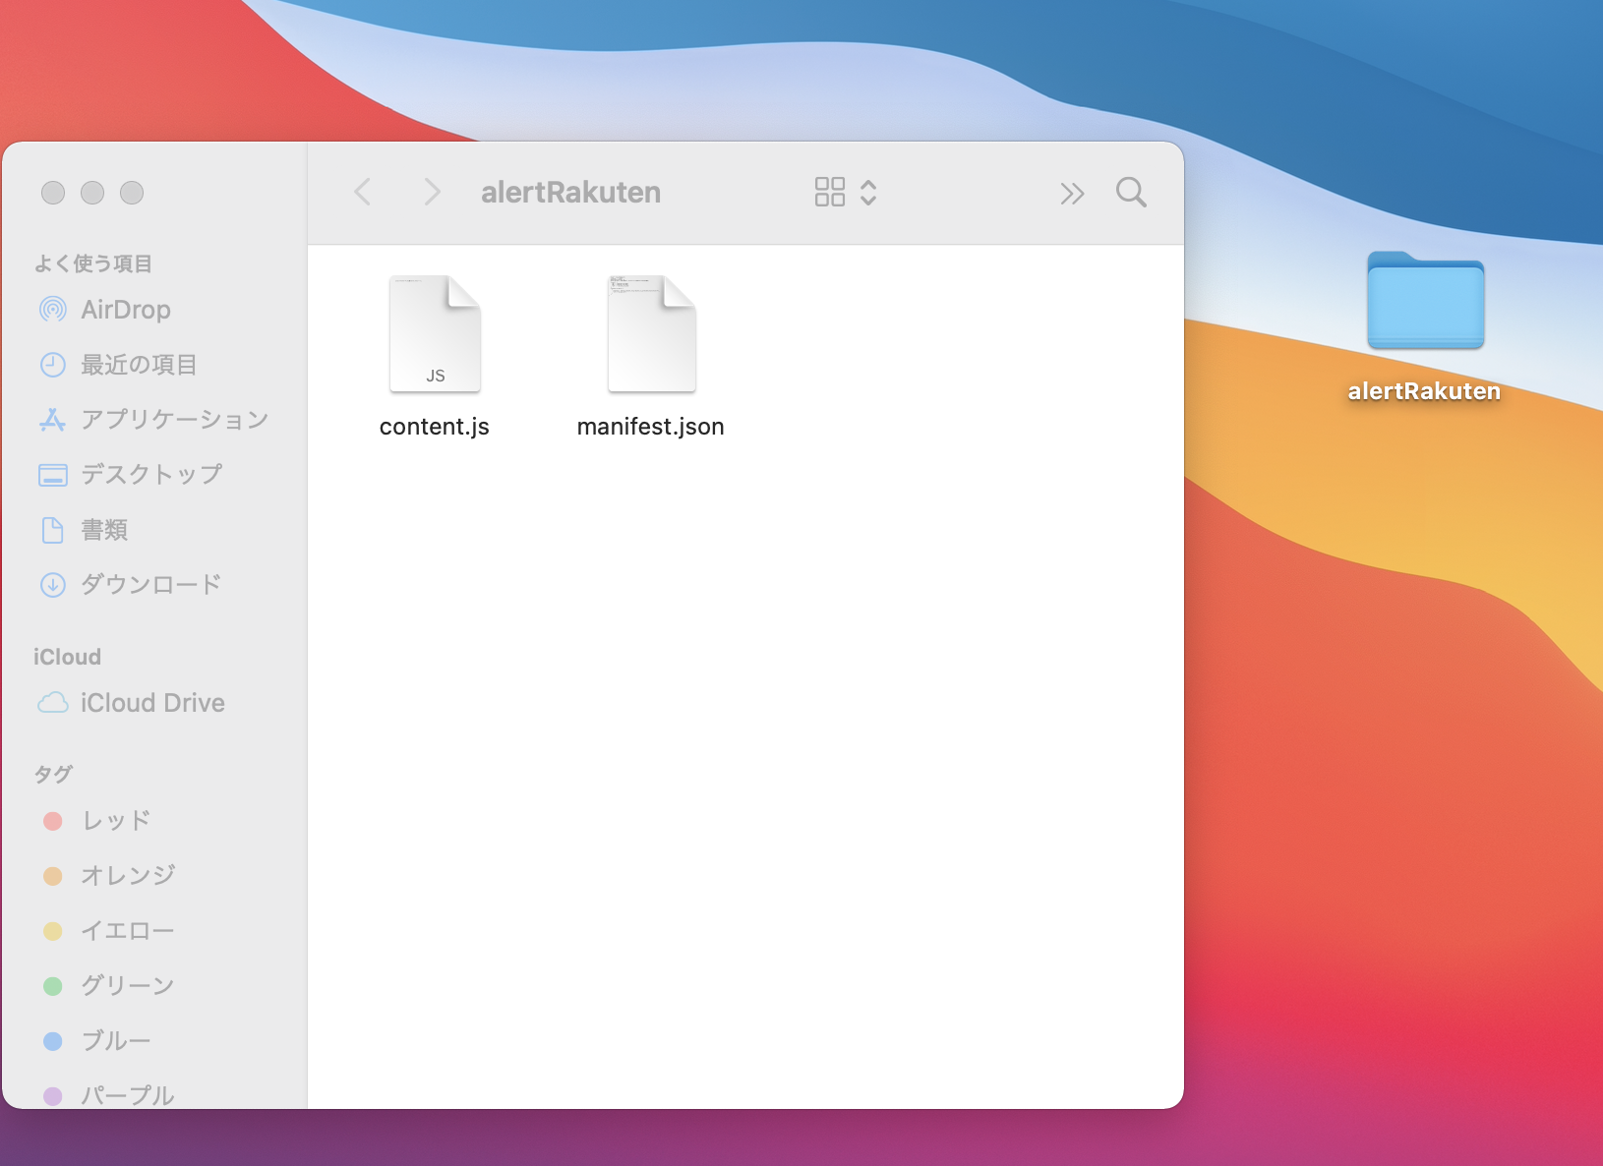Select the content.js file icon

coord(435,334)
